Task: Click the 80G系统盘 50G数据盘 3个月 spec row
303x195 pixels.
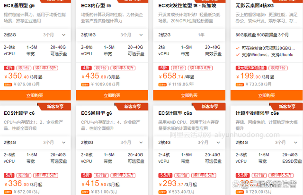Action: tap(267, 35)
